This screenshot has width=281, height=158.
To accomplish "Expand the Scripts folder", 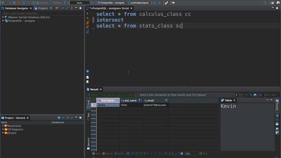I will pyautogui.click(x=3, y=133).
